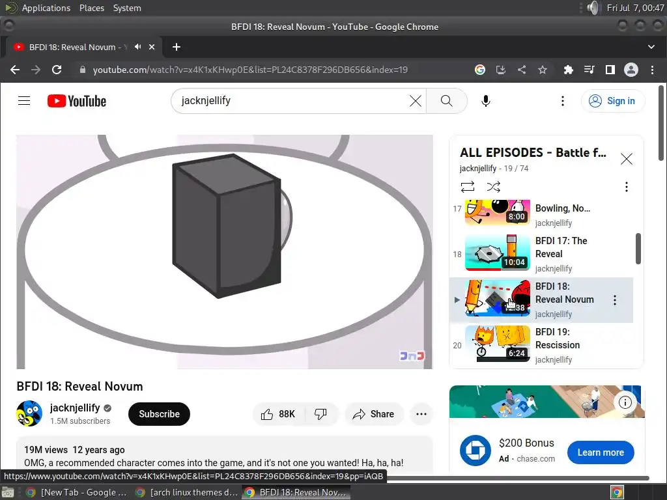Share this page from address bar
Screen dimensions: 667x500
[522, 70]
